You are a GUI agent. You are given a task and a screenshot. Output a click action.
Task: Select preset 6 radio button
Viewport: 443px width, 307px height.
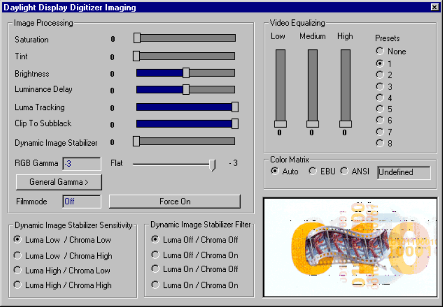tap(380, 120)
